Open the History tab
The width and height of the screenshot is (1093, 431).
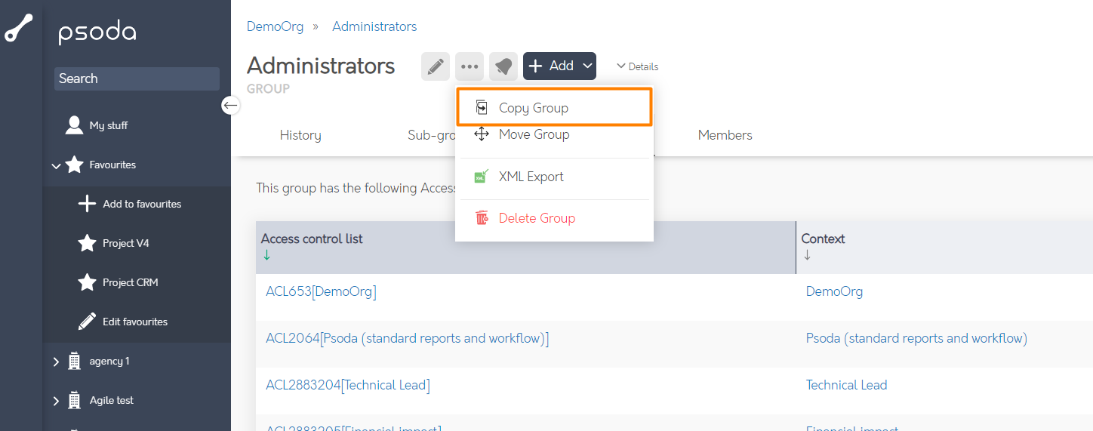(x=300, y=135)
